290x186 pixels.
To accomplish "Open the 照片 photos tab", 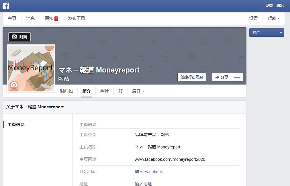I will point(105,91).
